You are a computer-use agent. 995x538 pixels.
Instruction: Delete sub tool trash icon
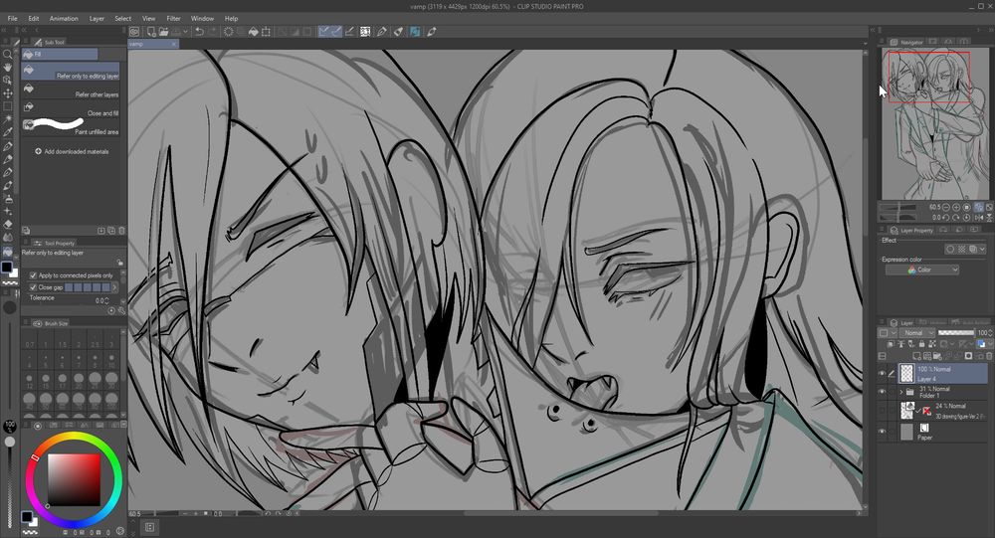(121, 231)
